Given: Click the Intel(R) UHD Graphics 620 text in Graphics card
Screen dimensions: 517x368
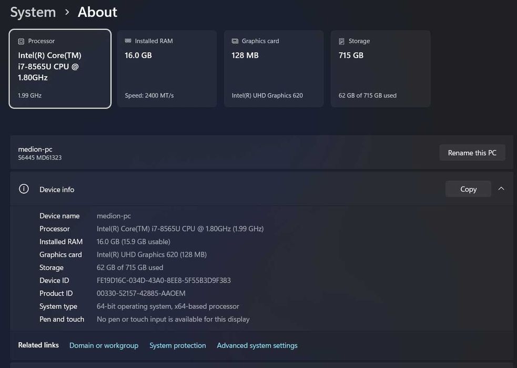Looking at the screenshot, I should click(x=267, y=95).
